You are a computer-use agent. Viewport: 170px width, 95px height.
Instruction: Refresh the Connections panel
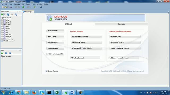pos(8,15)
